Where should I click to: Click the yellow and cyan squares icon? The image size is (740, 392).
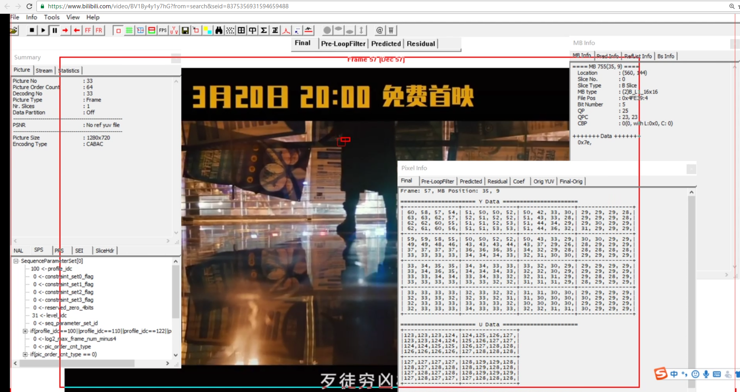(207, 30)
